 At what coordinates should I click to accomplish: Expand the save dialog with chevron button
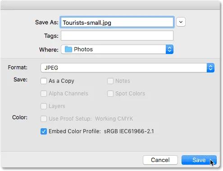(x=181, y=22)
